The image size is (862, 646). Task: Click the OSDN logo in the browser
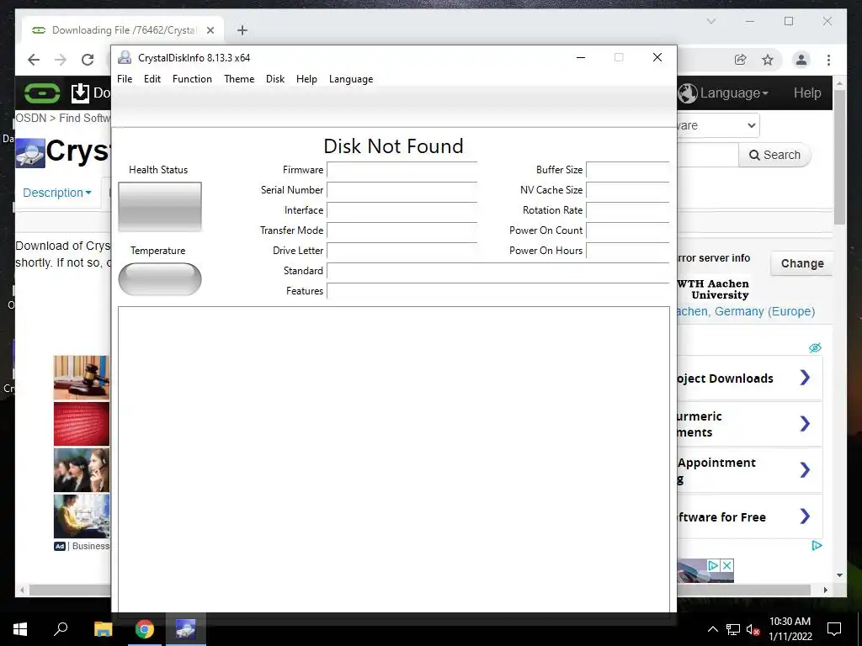pyautogui.click(x=42, y=93)
